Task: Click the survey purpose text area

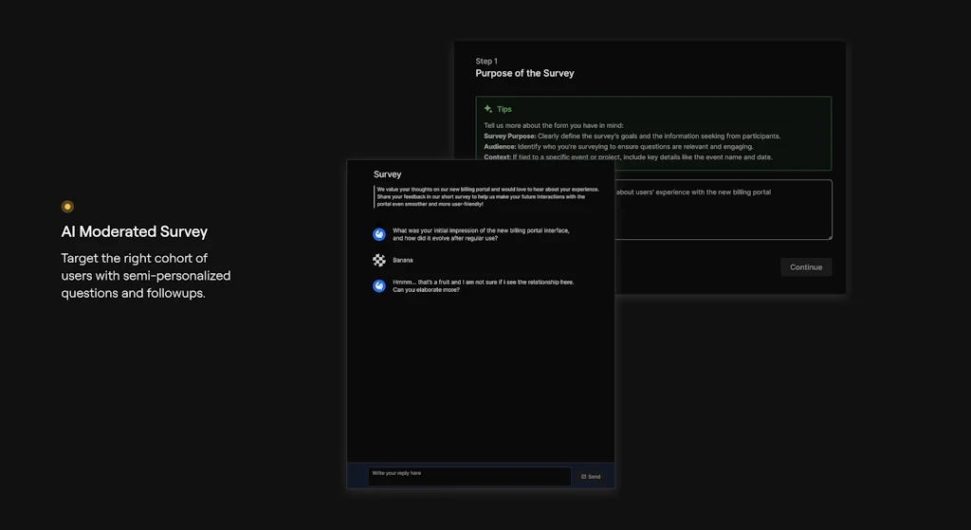Action: [724, 210]
